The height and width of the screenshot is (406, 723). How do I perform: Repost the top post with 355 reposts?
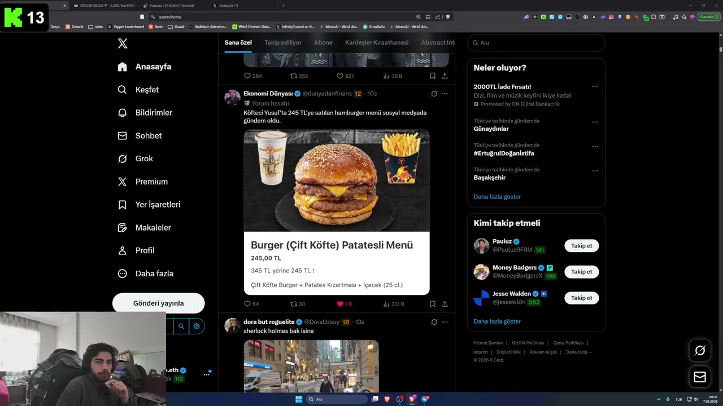pos(299,76)
